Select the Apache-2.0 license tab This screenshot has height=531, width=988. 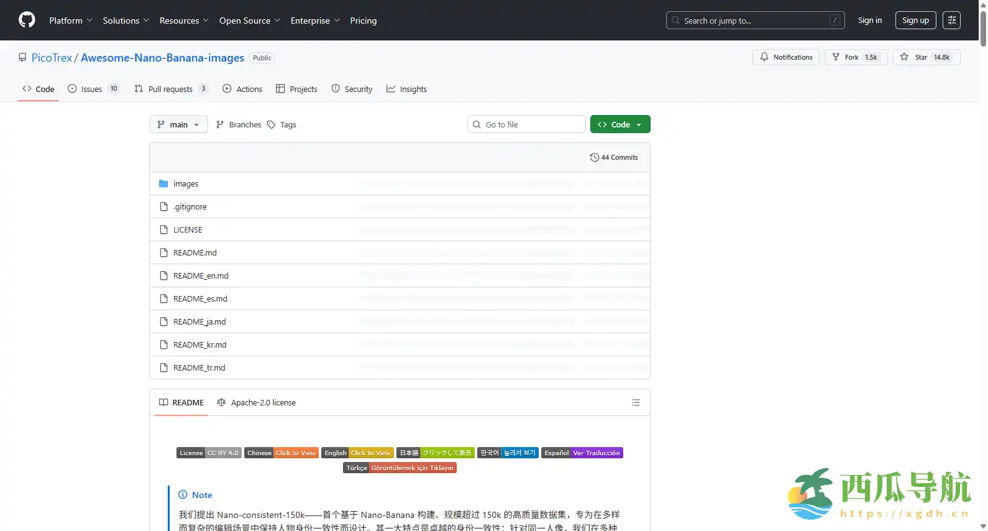(257, 403)
